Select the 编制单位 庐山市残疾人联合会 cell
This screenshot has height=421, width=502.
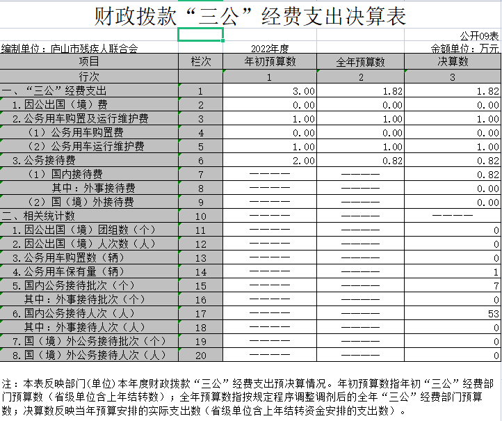coord(70,49)
